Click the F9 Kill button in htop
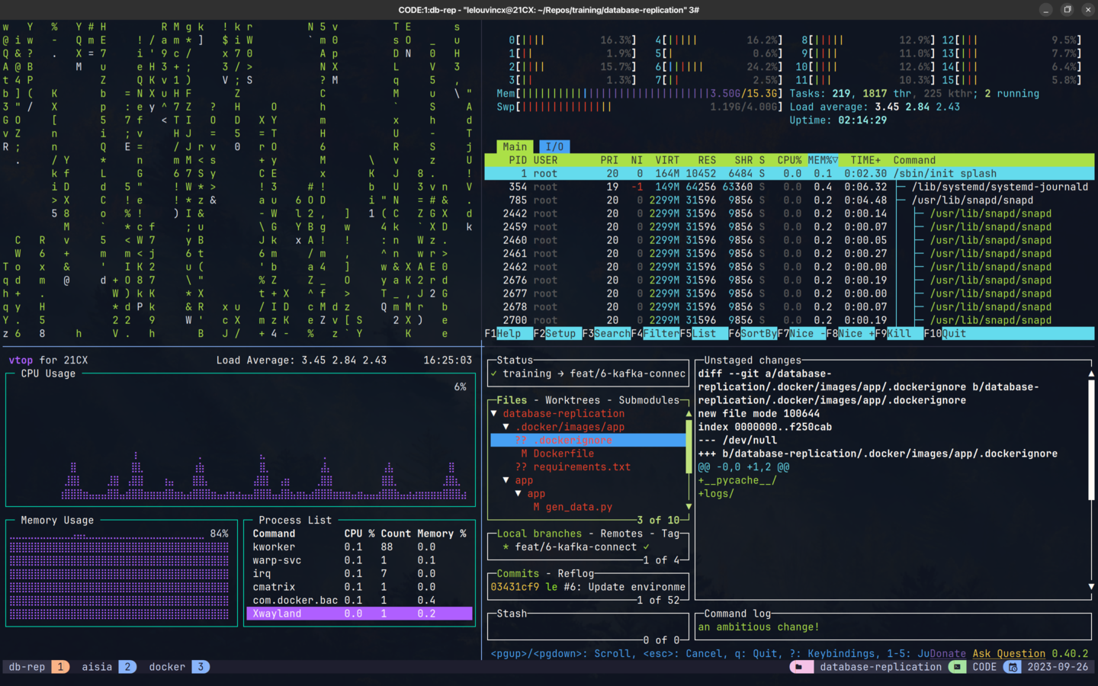This screenshot has height=686, width=1098. [x=898, y=333]
